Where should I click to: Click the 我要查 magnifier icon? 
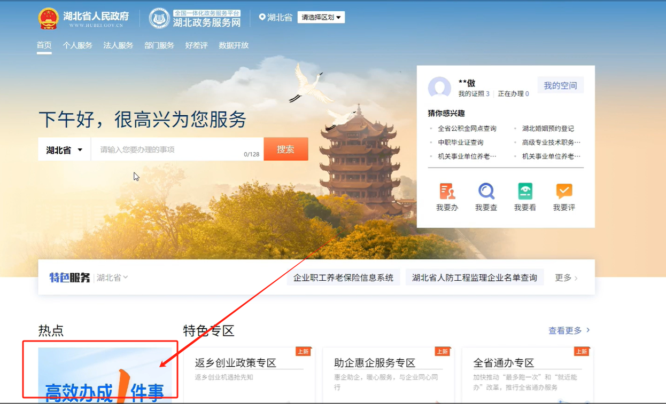tap(486, 191)
